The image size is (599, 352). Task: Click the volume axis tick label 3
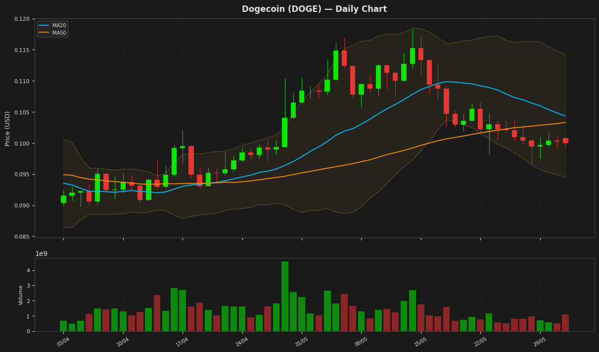tap(29, 286)
